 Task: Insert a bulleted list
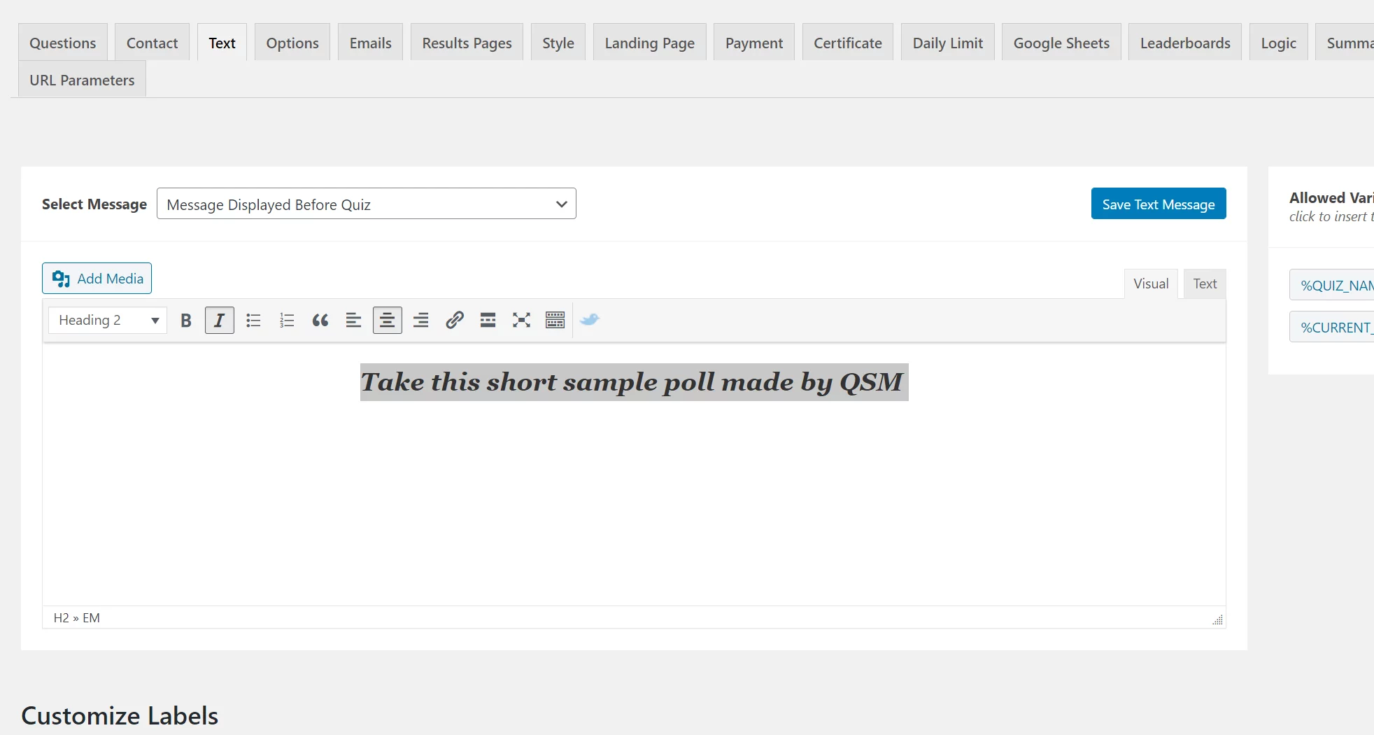pyautogui.click(x=253, y=320)
